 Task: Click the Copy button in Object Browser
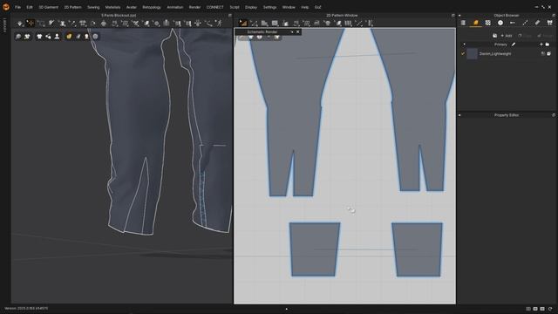click(525, 36)
